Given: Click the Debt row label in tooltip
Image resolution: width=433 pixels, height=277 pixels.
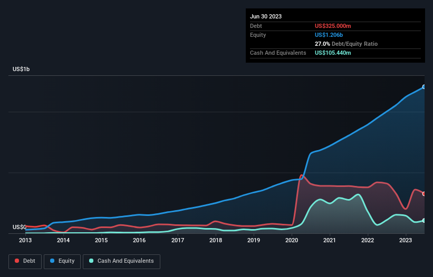Looking at the screenshot, I should (256, 26).
